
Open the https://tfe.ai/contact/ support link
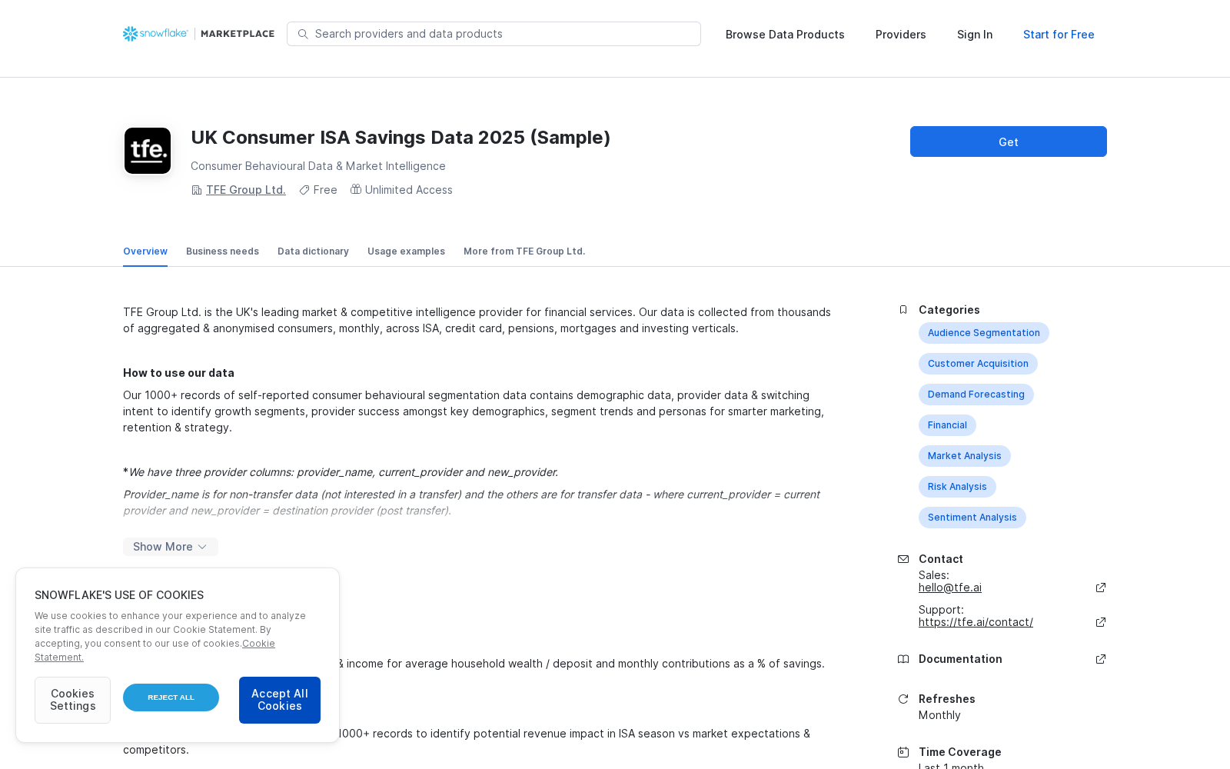point(976,622)
